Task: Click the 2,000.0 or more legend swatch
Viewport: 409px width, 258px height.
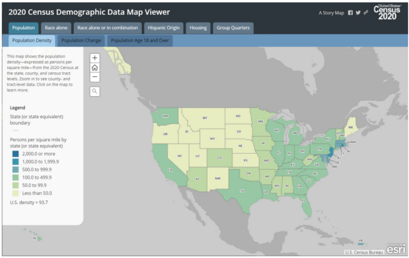Action: [x=14, y=152]
